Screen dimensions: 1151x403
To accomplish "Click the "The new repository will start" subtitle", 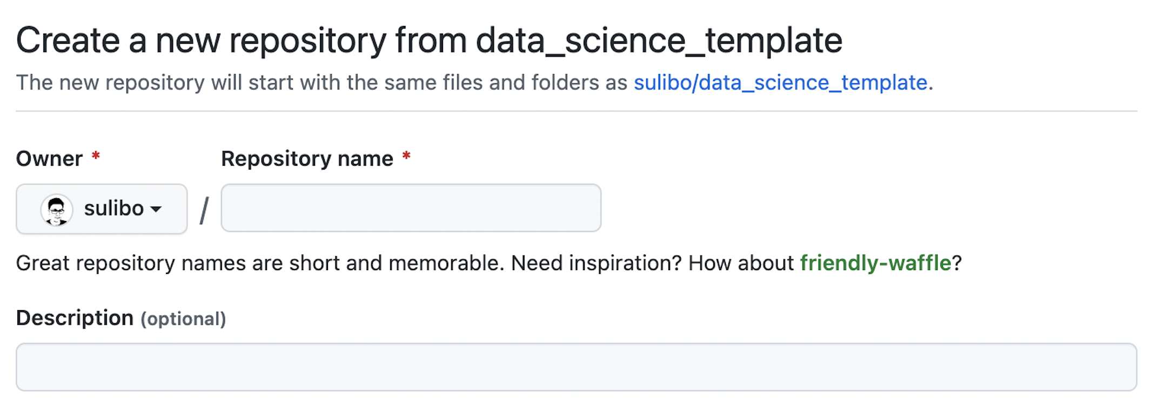I will 322,83.
